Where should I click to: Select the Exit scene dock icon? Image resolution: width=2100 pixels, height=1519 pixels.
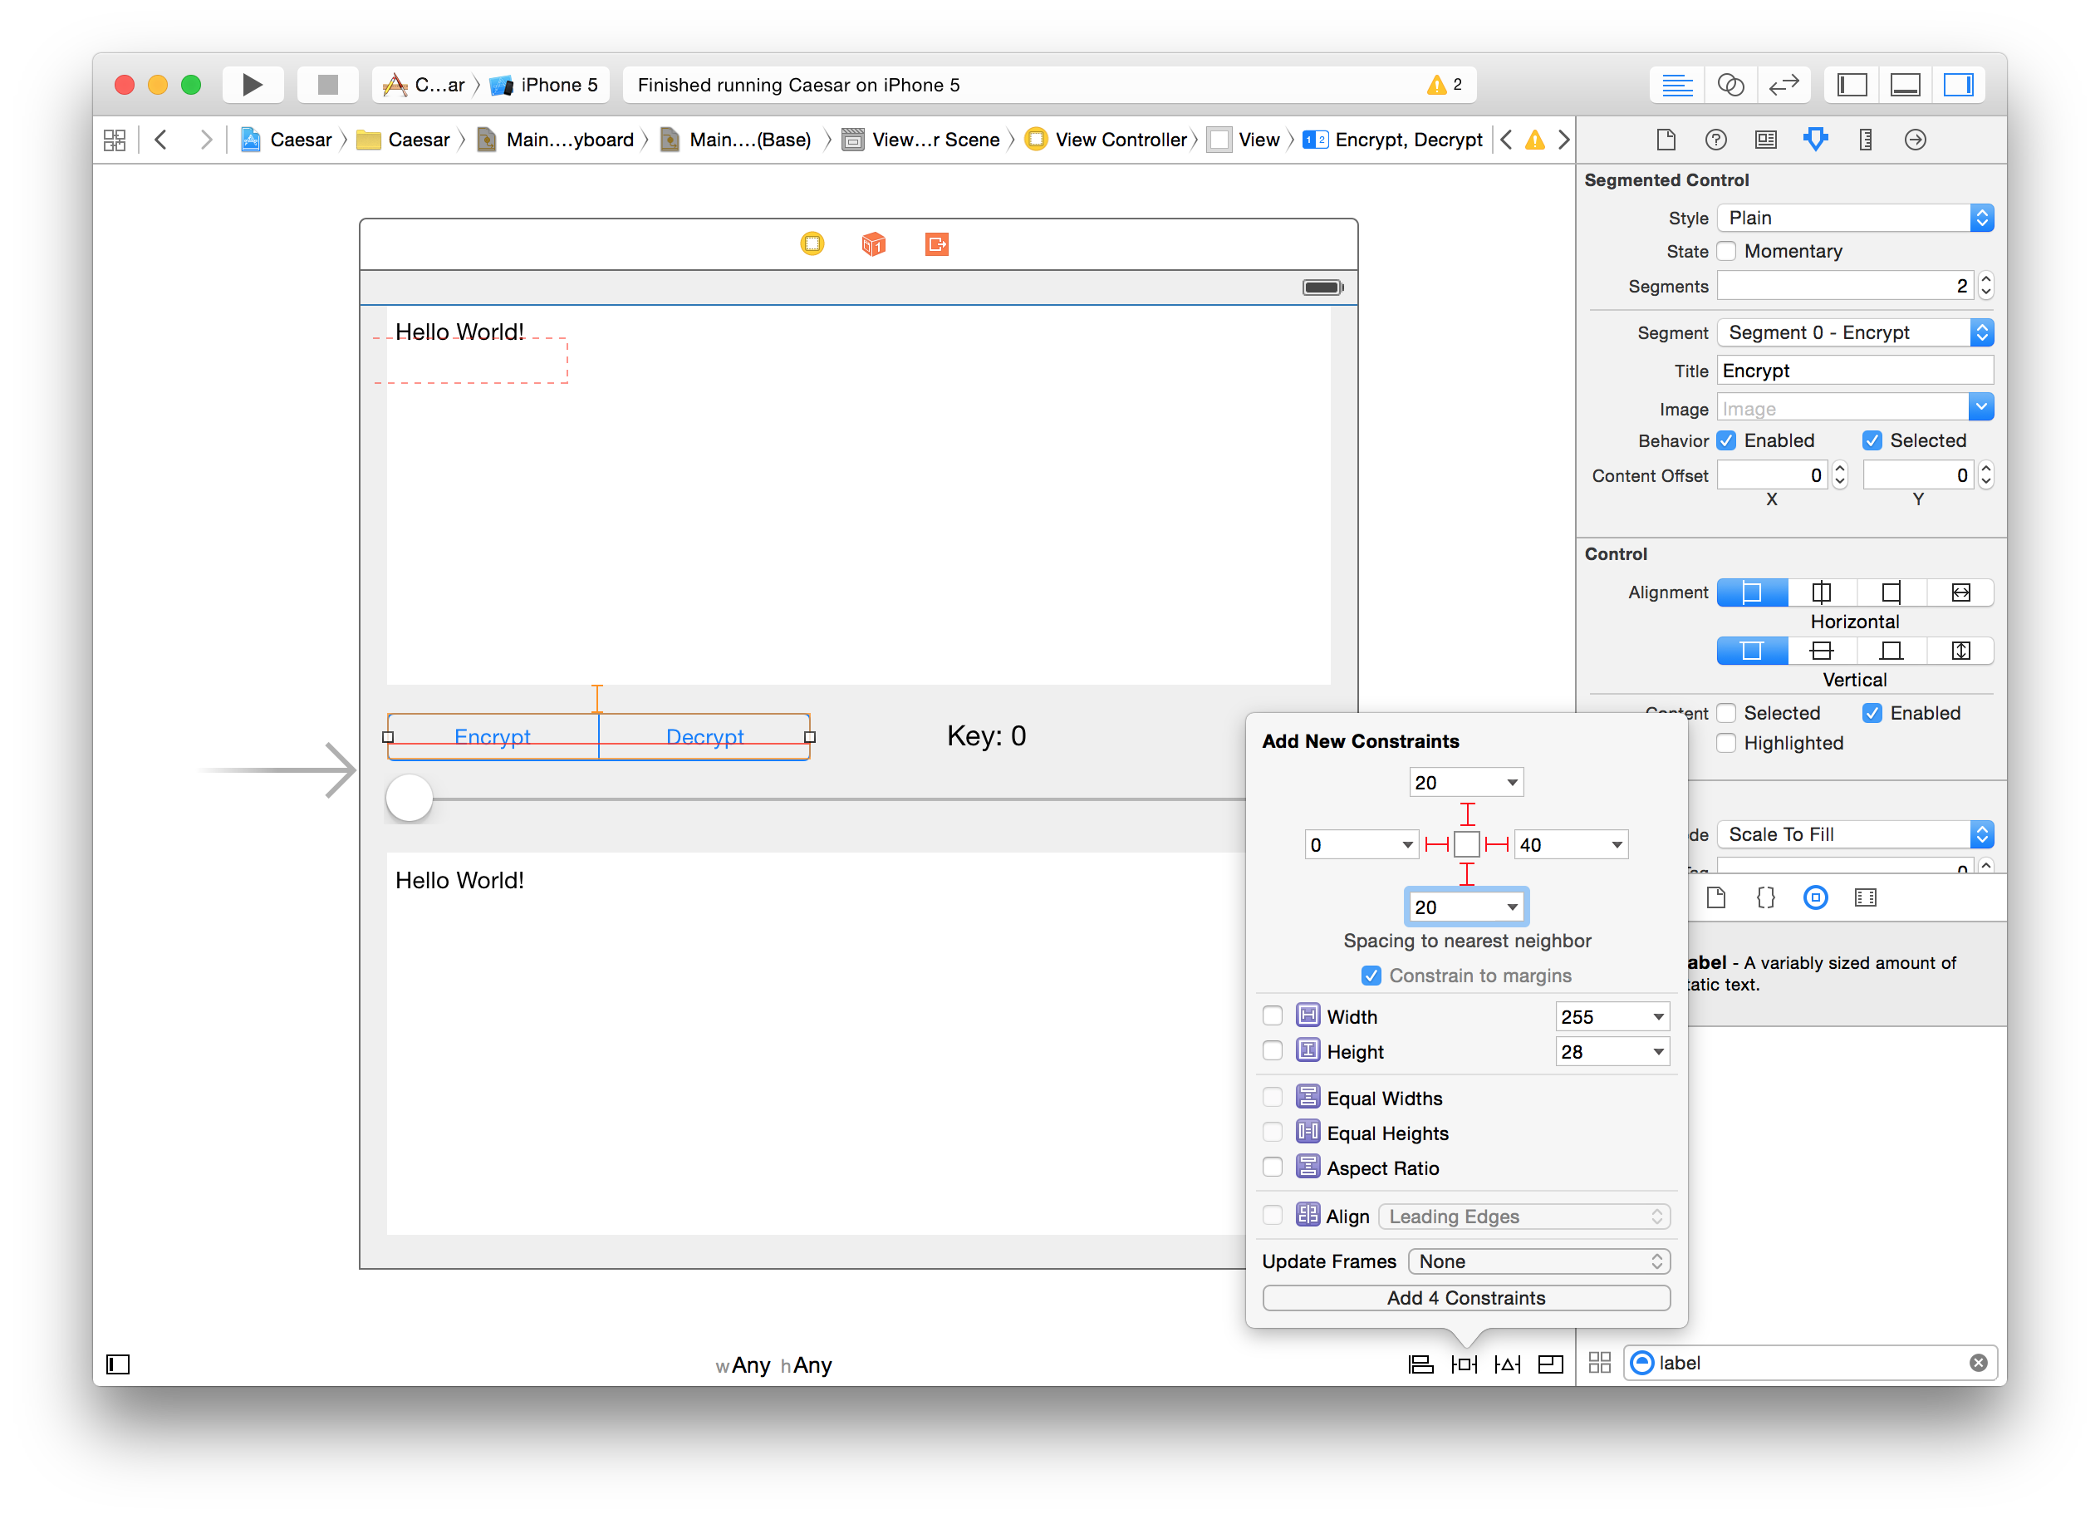click(x=936, y=243)
